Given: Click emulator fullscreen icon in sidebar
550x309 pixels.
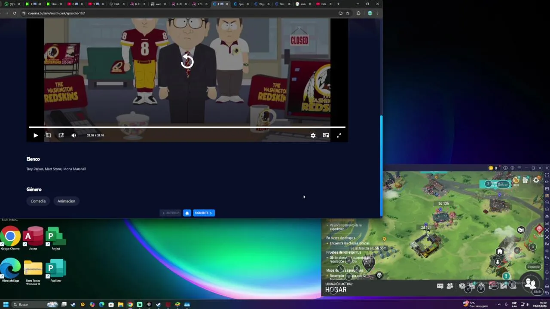Looking at the screenshot, I should click(547, 175).
